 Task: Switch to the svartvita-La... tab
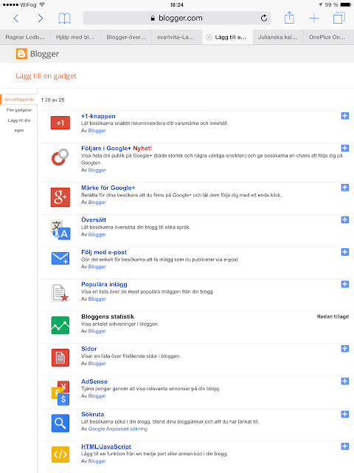177,37
